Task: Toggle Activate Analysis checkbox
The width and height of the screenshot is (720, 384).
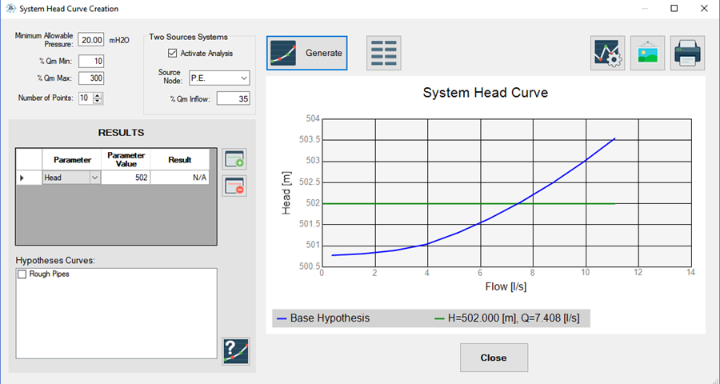Action: click(x=172, y=54)
